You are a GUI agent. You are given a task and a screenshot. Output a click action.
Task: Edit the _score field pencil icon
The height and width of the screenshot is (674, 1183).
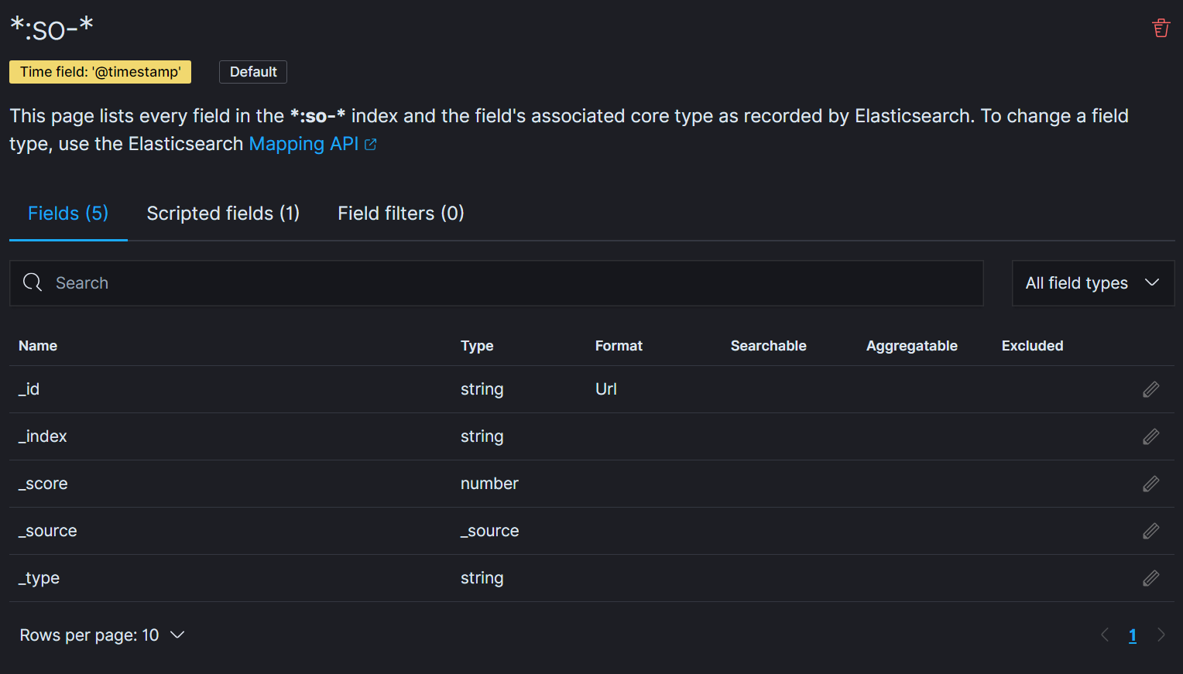click(1150, 484)
